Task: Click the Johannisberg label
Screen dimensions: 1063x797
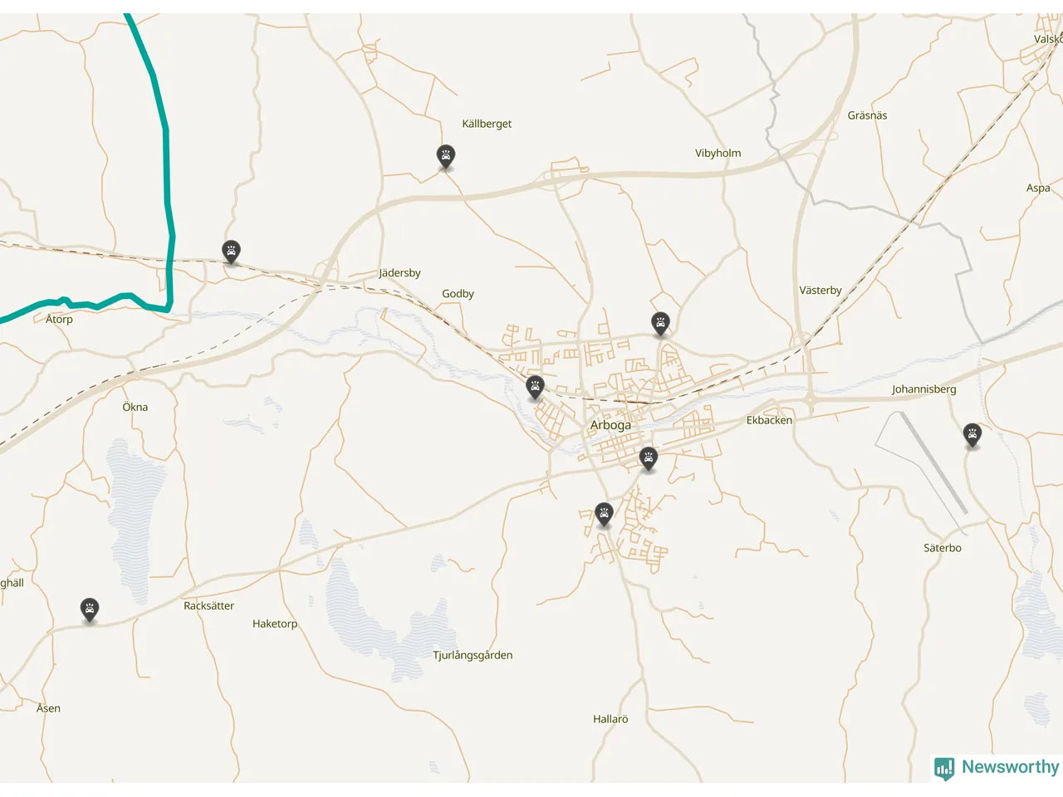Action: pos(924,389)
